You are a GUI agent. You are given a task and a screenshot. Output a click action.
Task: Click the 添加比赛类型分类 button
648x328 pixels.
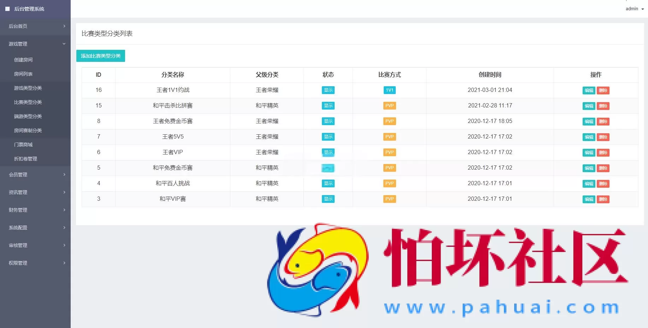pos(101,56)
